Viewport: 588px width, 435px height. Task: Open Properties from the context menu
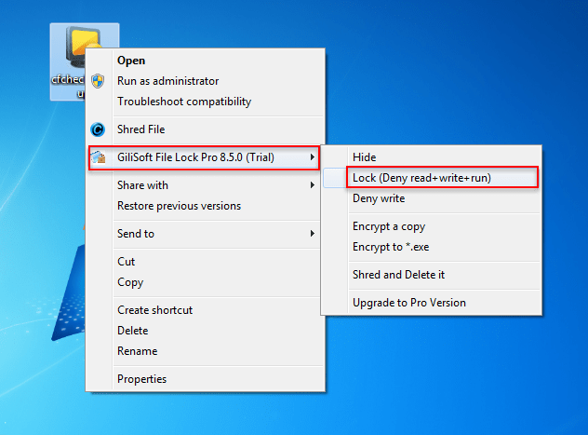[x=205, y=379]
